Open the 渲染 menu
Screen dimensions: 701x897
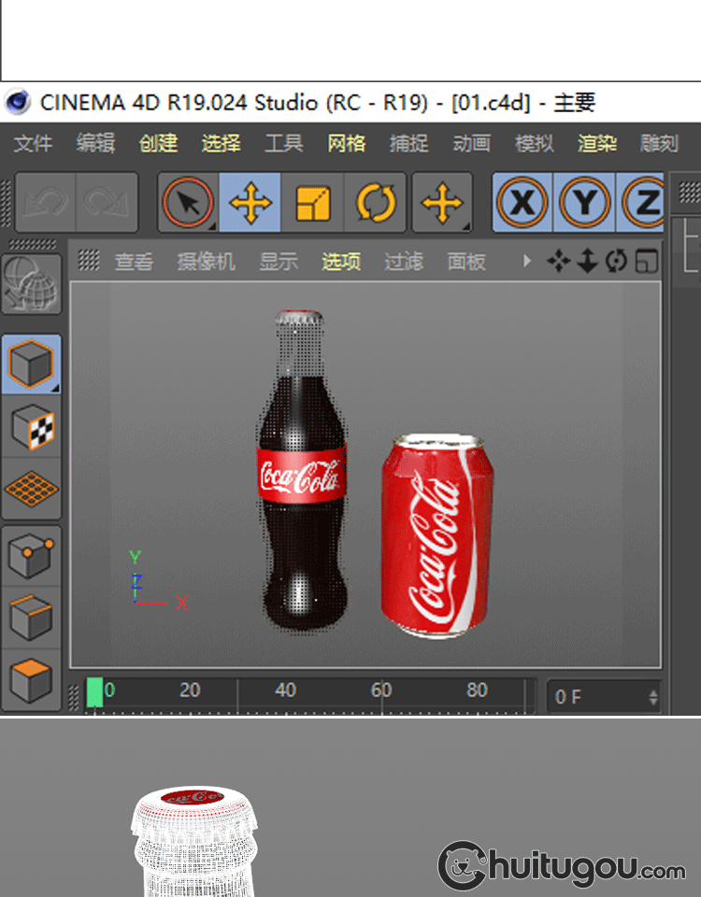pos(596,143)
